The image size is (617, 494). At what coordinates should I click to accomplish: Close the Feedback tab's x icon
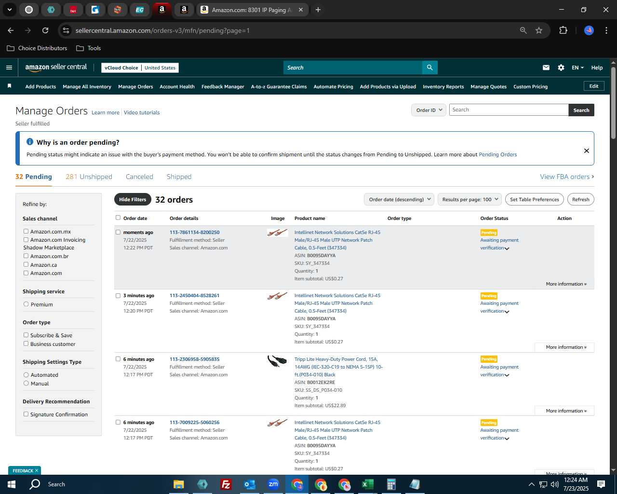pos(37,471)
